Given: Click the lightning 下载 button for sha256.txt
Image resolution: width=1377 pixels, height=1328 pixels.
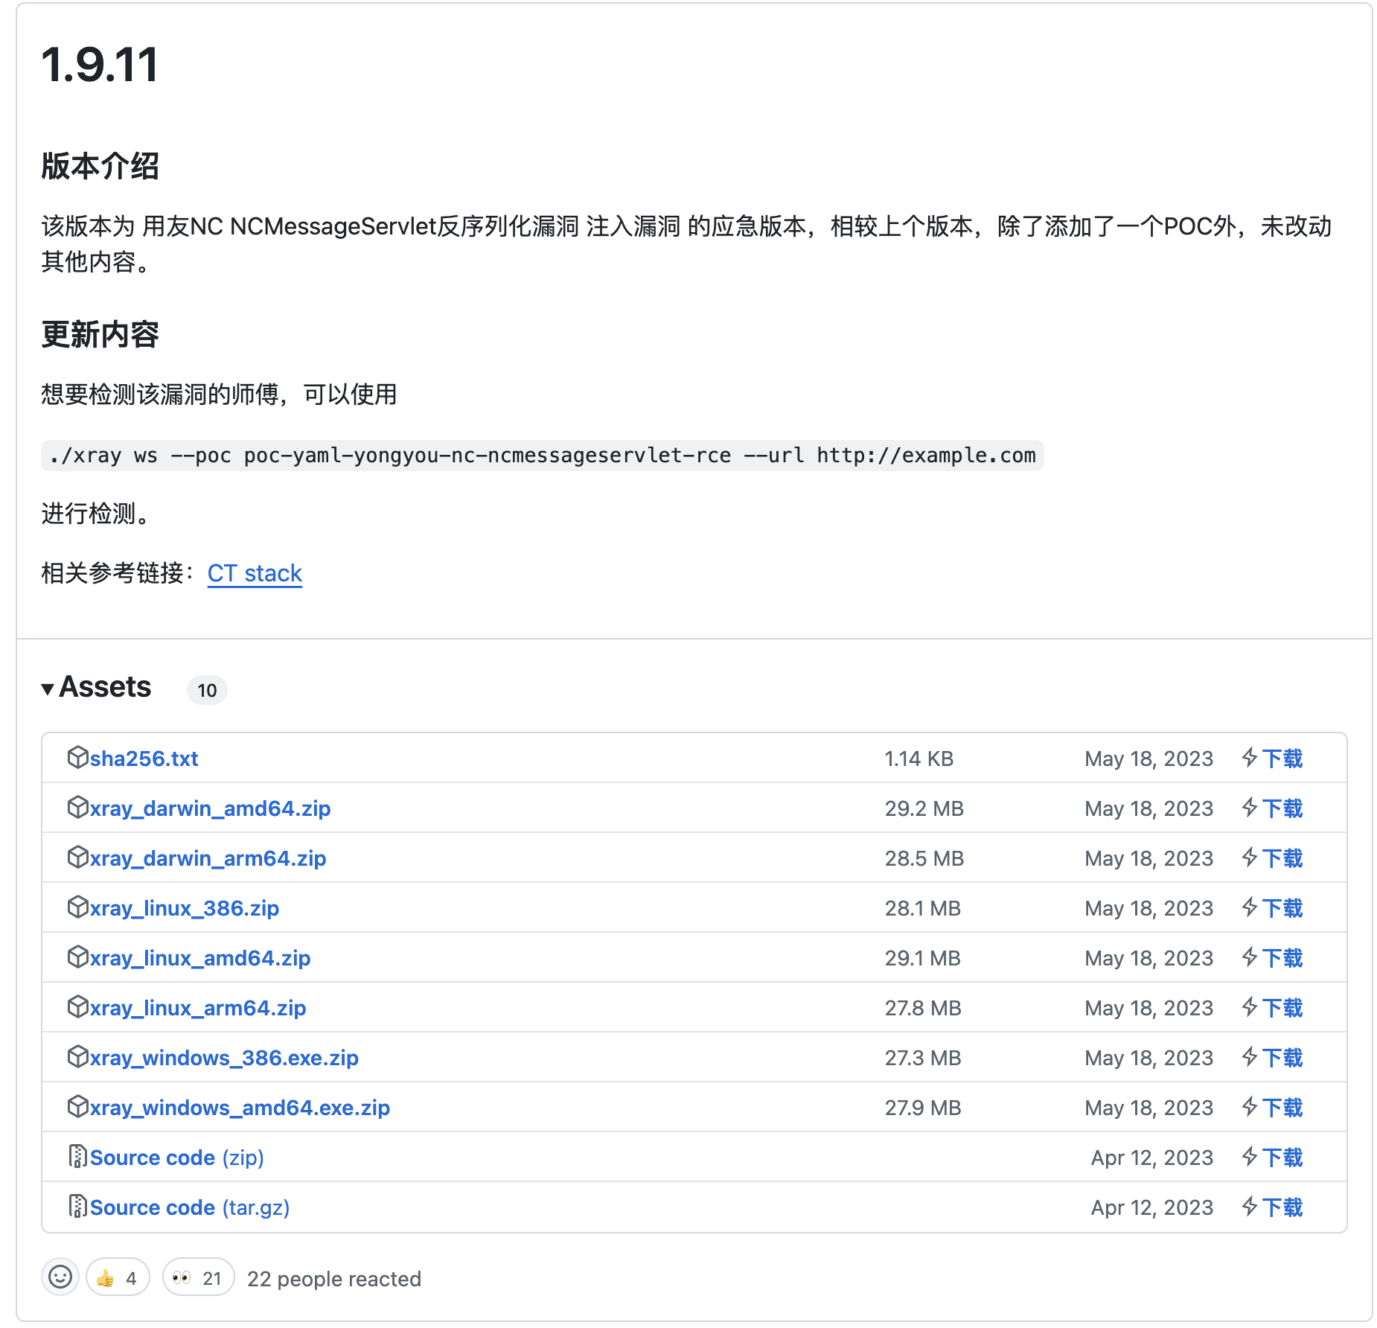Looking at the screenshot, I should tap(1272, 759).
